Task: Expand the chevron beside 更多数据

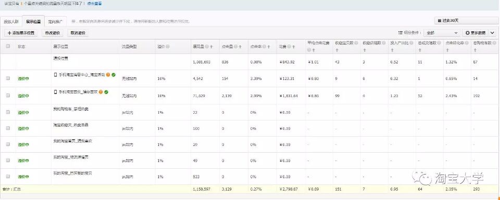Action: click(x=492, y=33)
